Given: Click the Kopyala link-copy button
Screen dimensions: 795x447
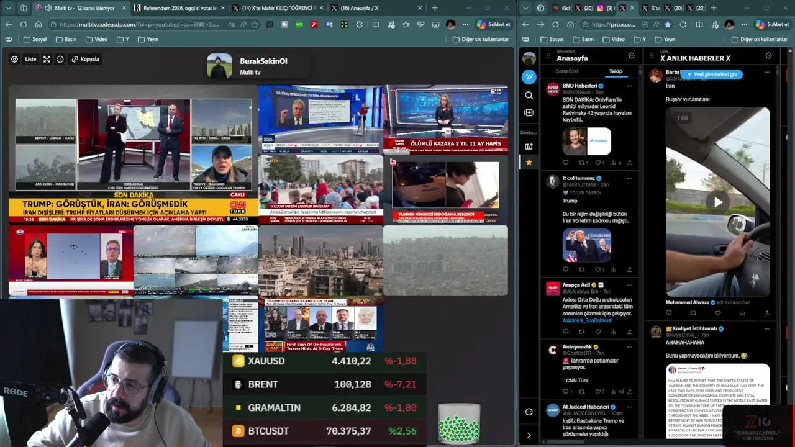Looking at the screenshot, I should point(85,59).
